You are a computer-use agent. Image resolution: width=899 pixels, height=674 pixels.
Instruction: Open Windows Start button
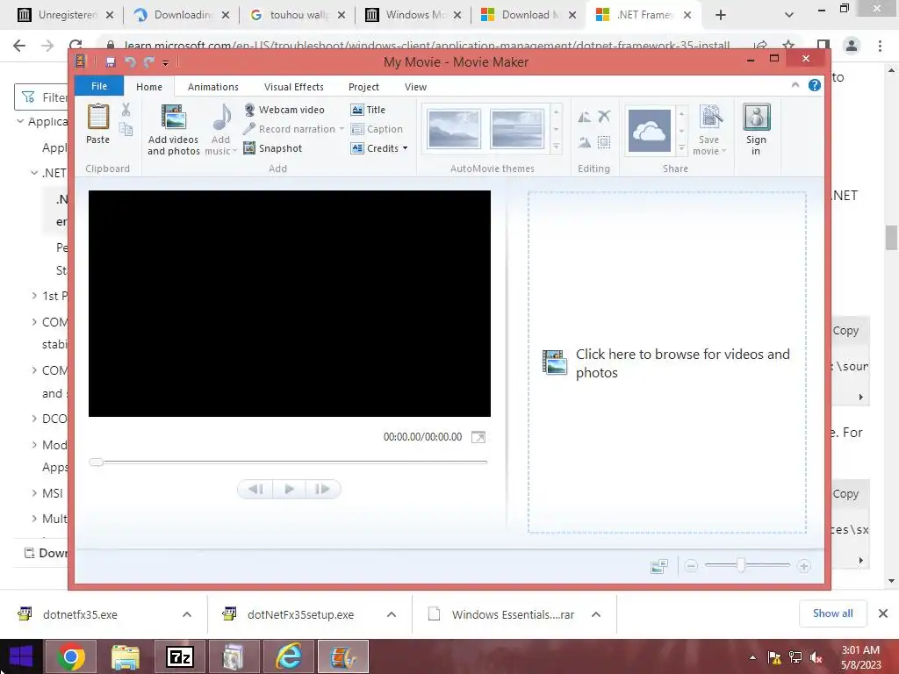pyautogui.click(x=21, y=656)
